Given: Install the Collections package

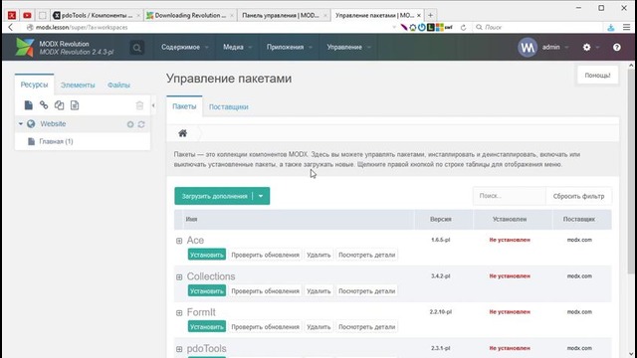Looking at the screenshot, I should point(207,291).
